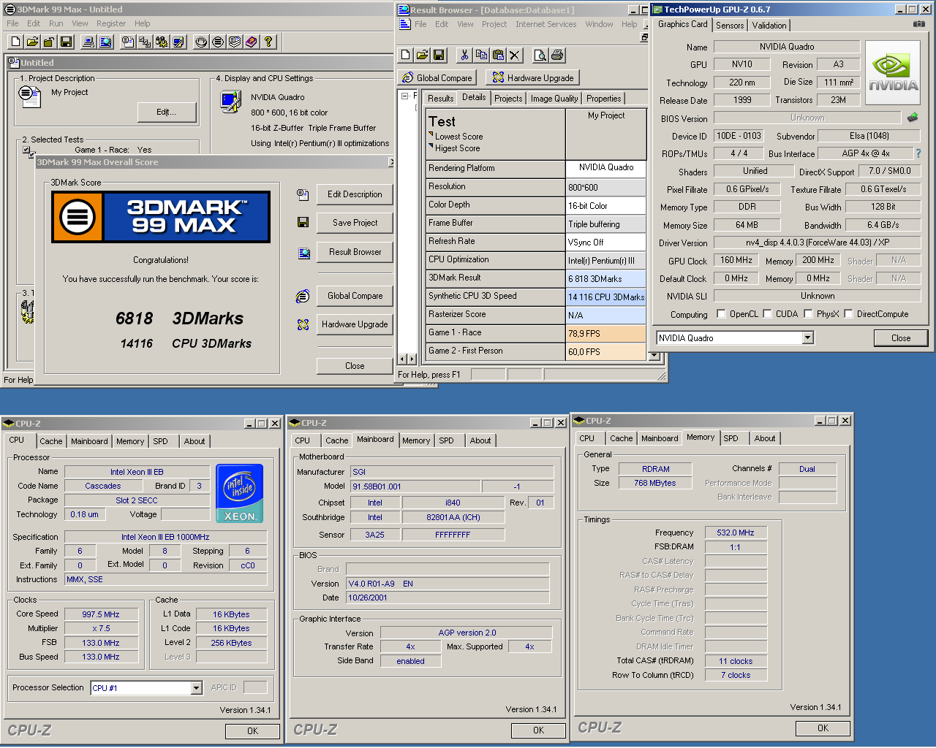Click the New document icon in Result Browser toolbar
Viewport: 936px width, 748px height.
pyautogui.click(x=406, y=56)
